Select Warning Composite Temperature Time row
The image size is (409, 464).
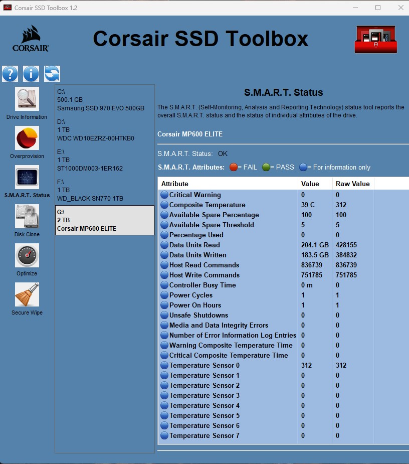[x=283, y=345]
